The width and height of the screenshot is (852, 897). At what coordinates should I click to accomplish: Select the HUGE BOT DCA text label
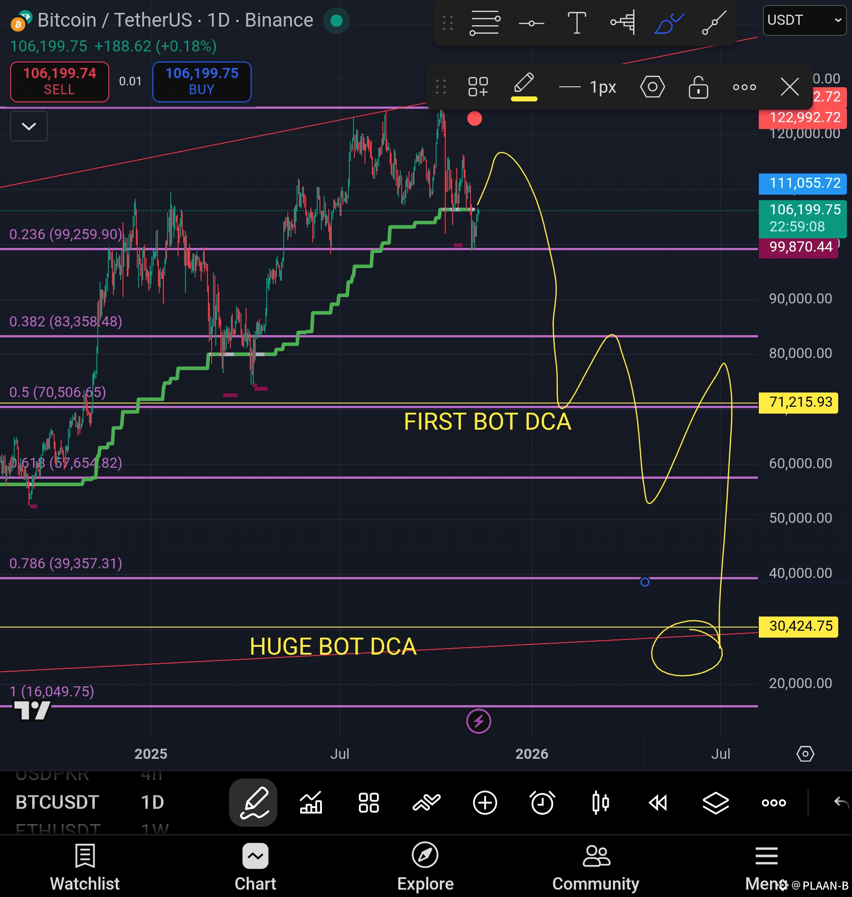(x=333, y=646)
